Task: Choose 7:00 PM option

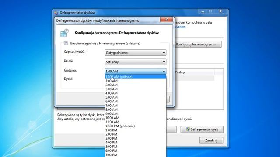Action: pyautogui.click(x=136, y=155)
